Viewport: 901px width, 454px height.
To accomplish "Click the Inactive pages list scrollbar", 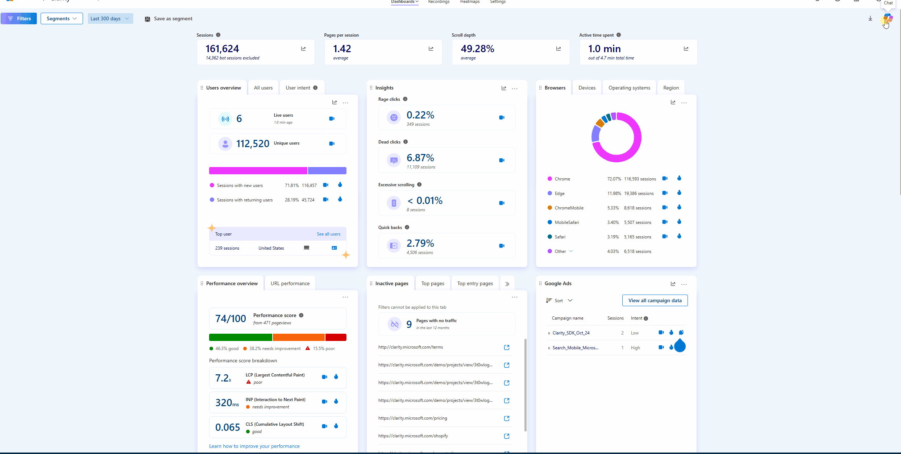I will 525,385.
